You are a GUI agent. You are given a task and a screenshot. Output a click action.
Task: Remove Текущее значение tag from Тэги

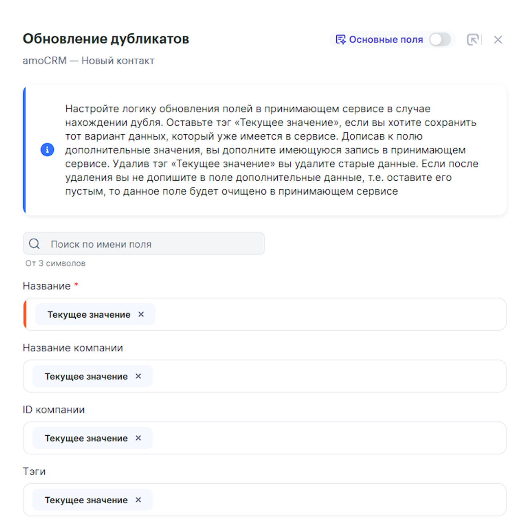point(138,500)
